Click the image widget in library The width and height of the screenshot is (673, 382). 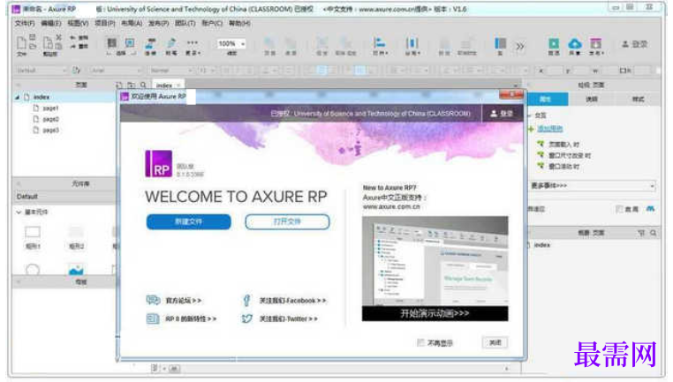point(76,270)
